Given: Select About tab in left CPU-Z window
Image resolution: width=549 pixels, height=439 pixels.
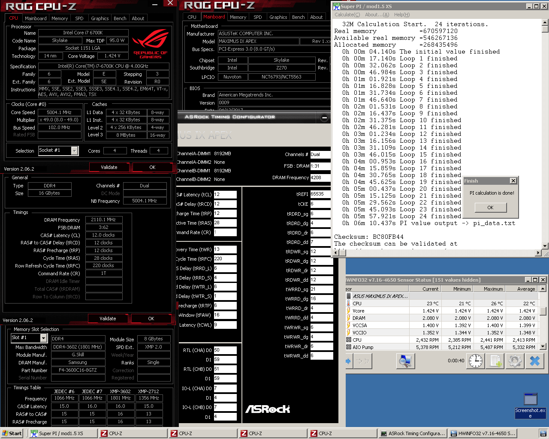Looking at the screenshot, I should click(x=138, y=18).
